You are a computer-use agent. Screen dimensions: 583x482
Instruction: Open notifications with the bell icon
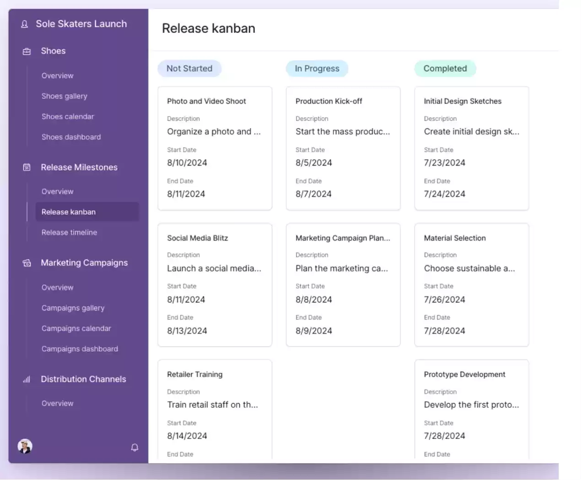tap(135, 447)
